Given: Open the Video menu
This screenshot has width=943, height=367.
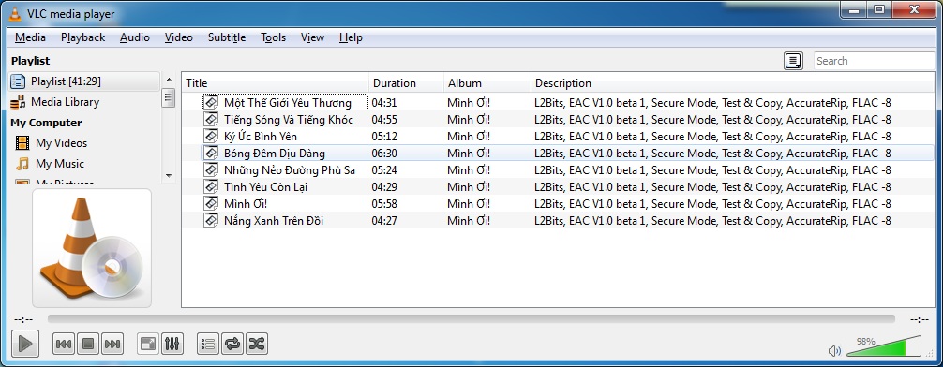Looking at the screenshot, I should [x=179, y=37].
